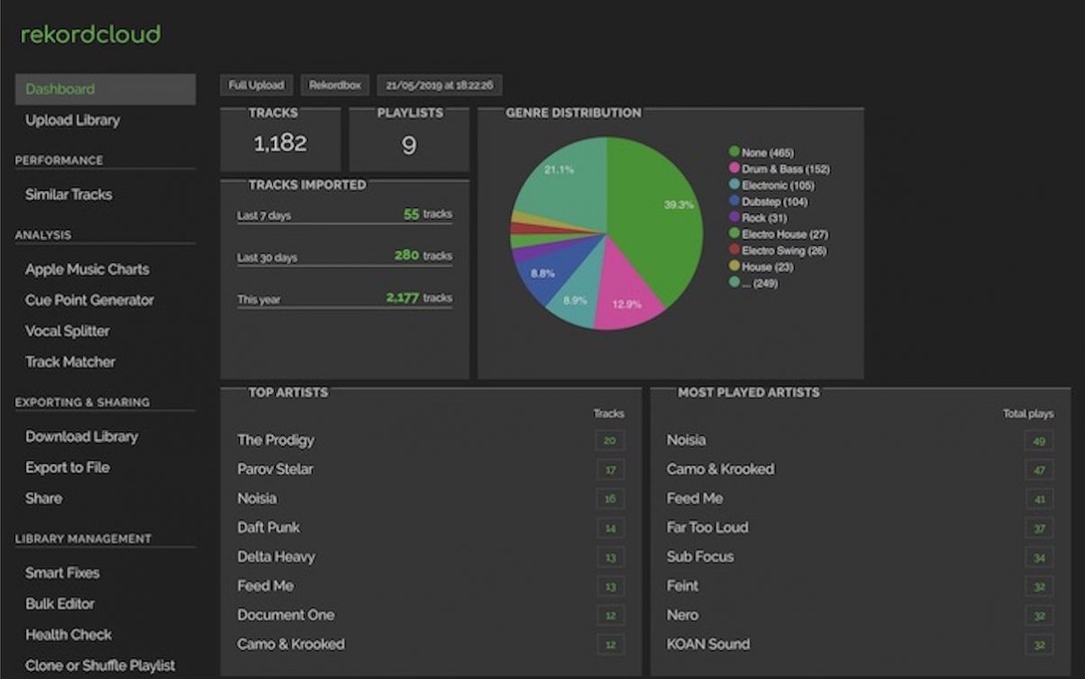The image size is (1085, 679).
Task: Click the Full Upload button
Action: (x=256, y=85)
